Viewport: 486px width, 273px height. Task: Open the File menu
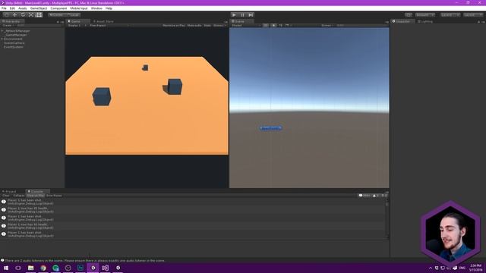point(4,8)
